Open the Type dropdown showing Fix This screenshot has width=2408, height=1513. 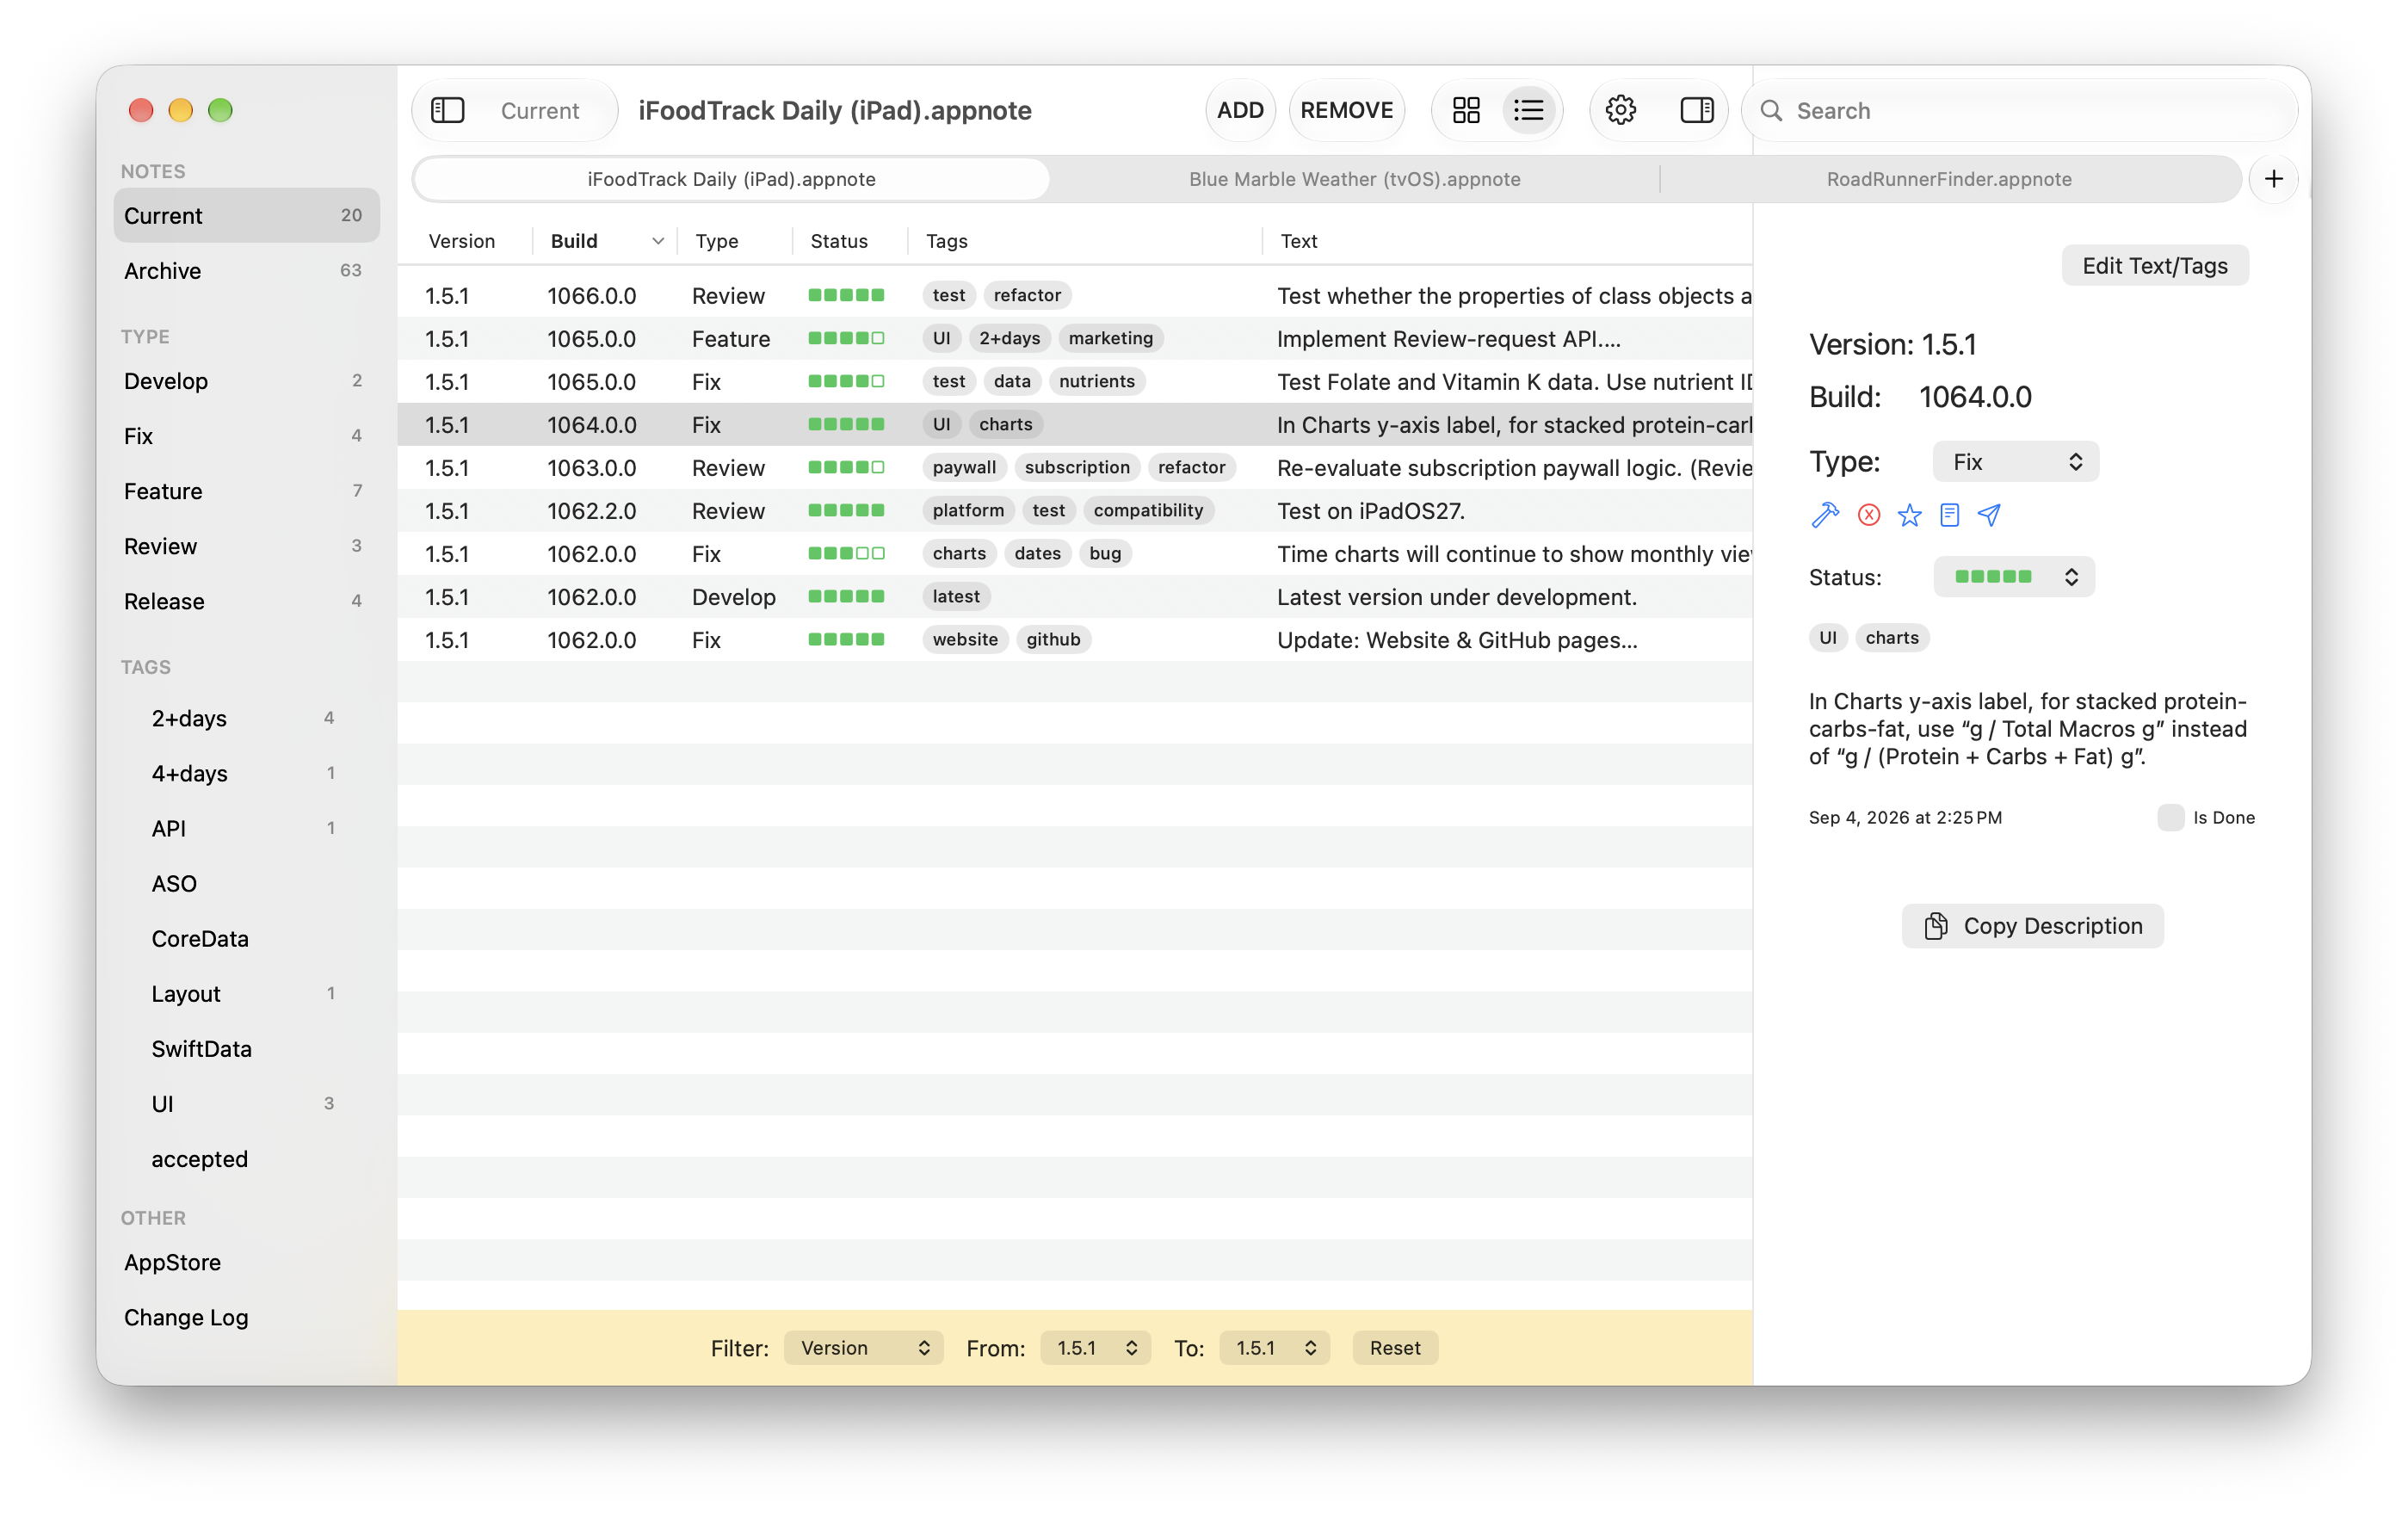(2015, 461)
